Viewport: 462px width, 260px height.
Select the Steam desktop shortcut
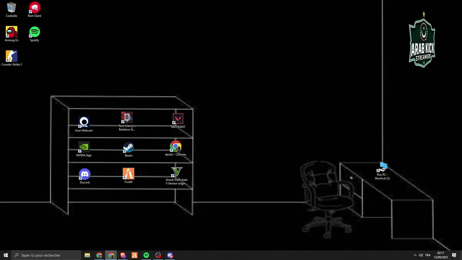point(128,149)
